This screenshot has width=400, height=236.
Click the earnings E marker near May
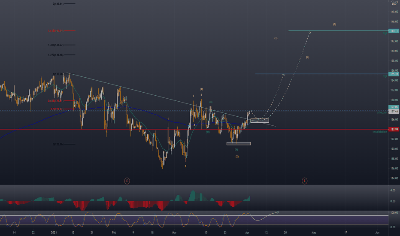pyautogui.click(x=304, y=181)
